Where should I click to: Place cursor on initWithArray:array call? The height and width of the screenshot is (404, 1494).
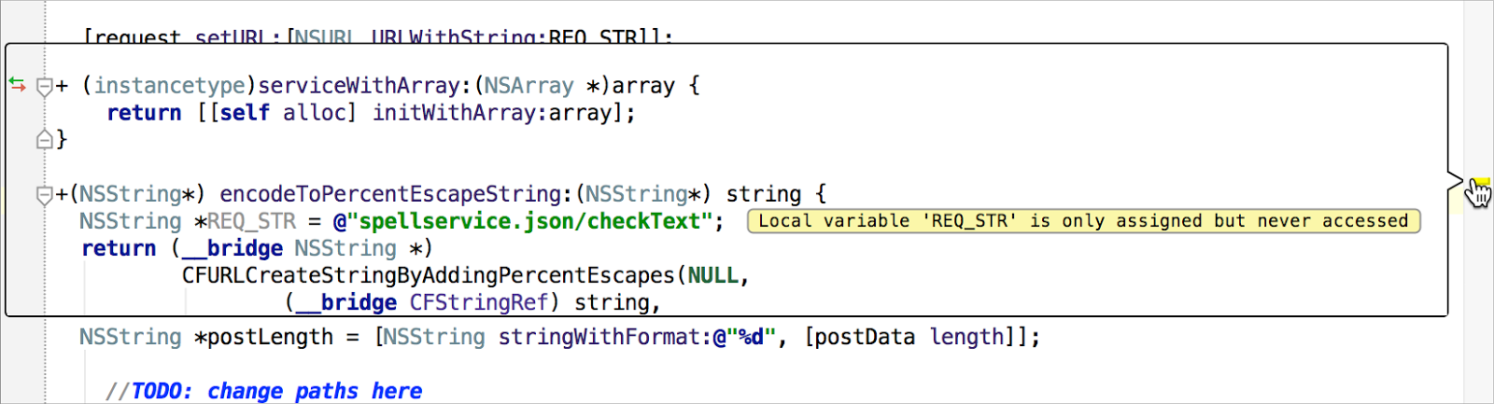493,113
